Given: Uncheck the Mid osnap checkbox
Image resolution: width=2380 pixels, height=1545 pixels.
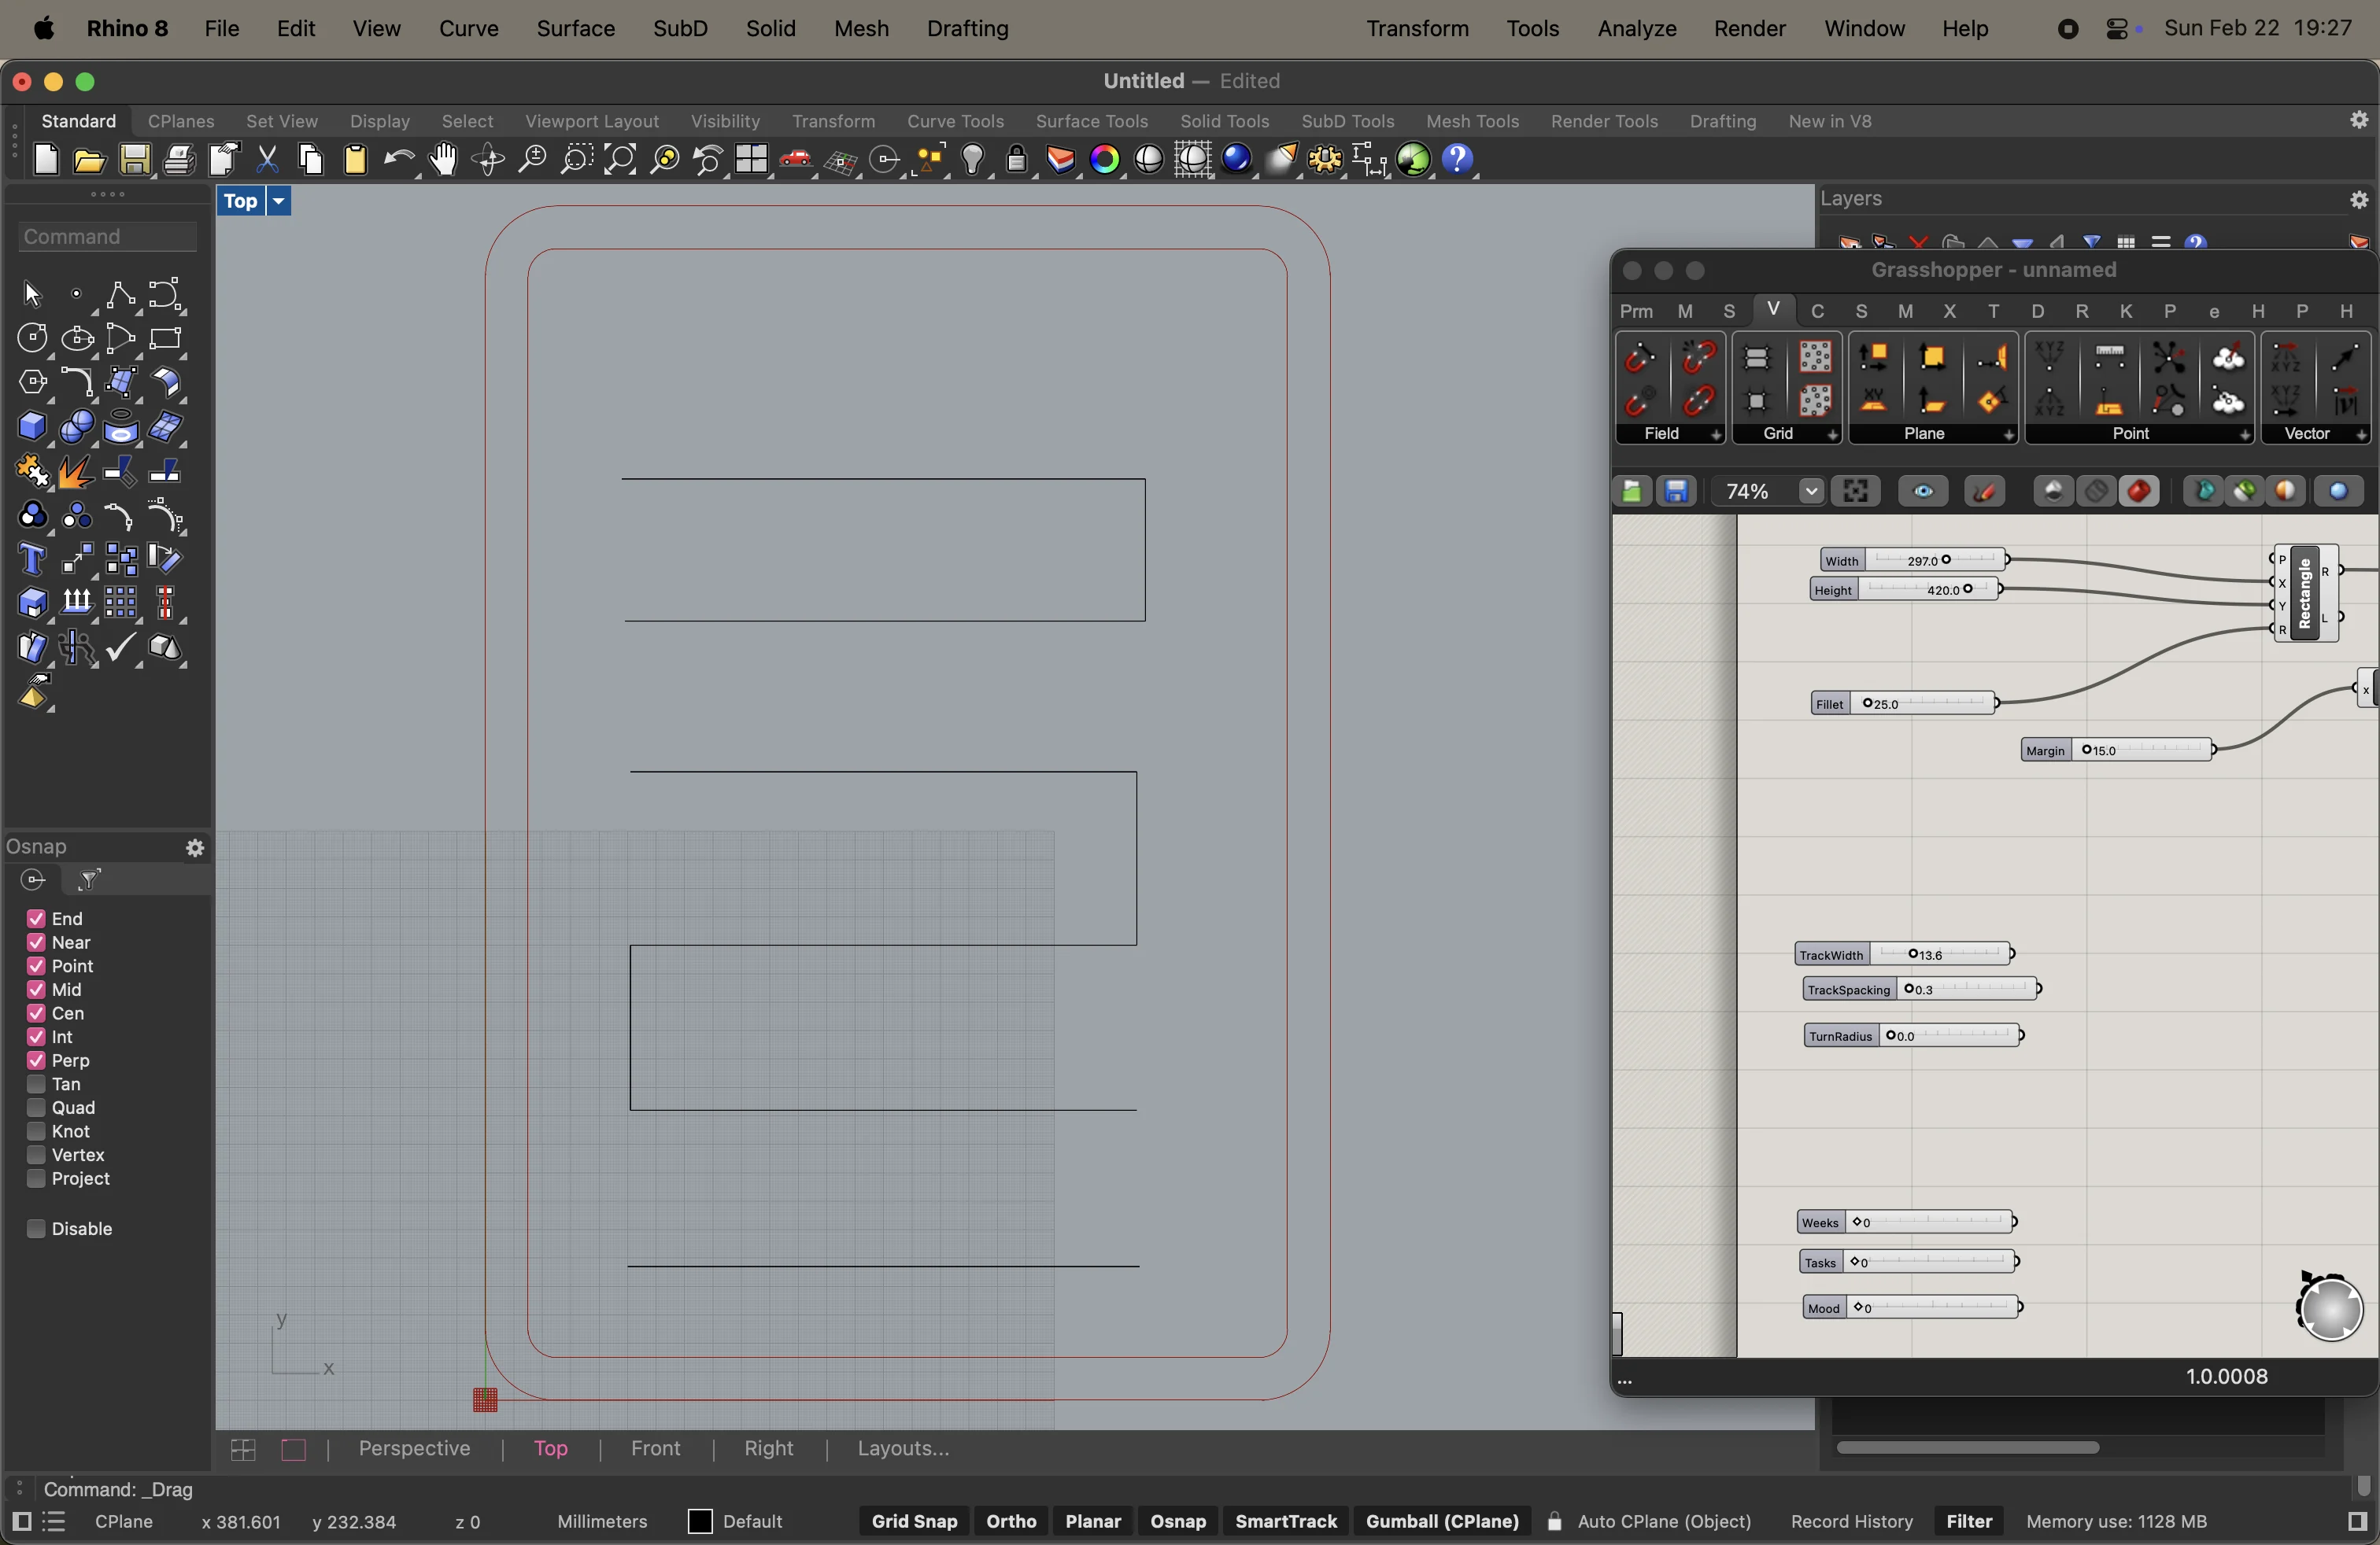Looking at the screenshot, I should click(36, 990).
